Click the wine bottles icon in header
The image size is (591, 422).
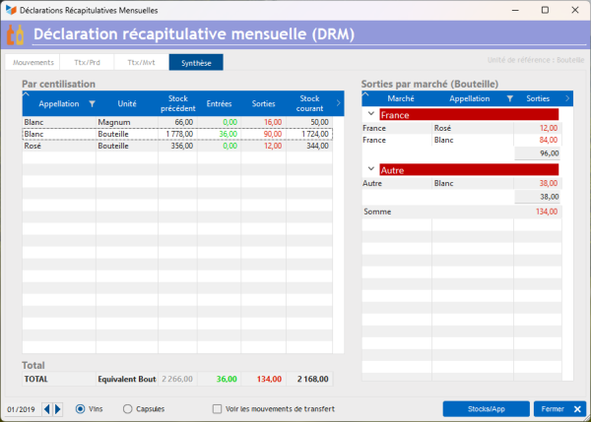click(16, 34)
